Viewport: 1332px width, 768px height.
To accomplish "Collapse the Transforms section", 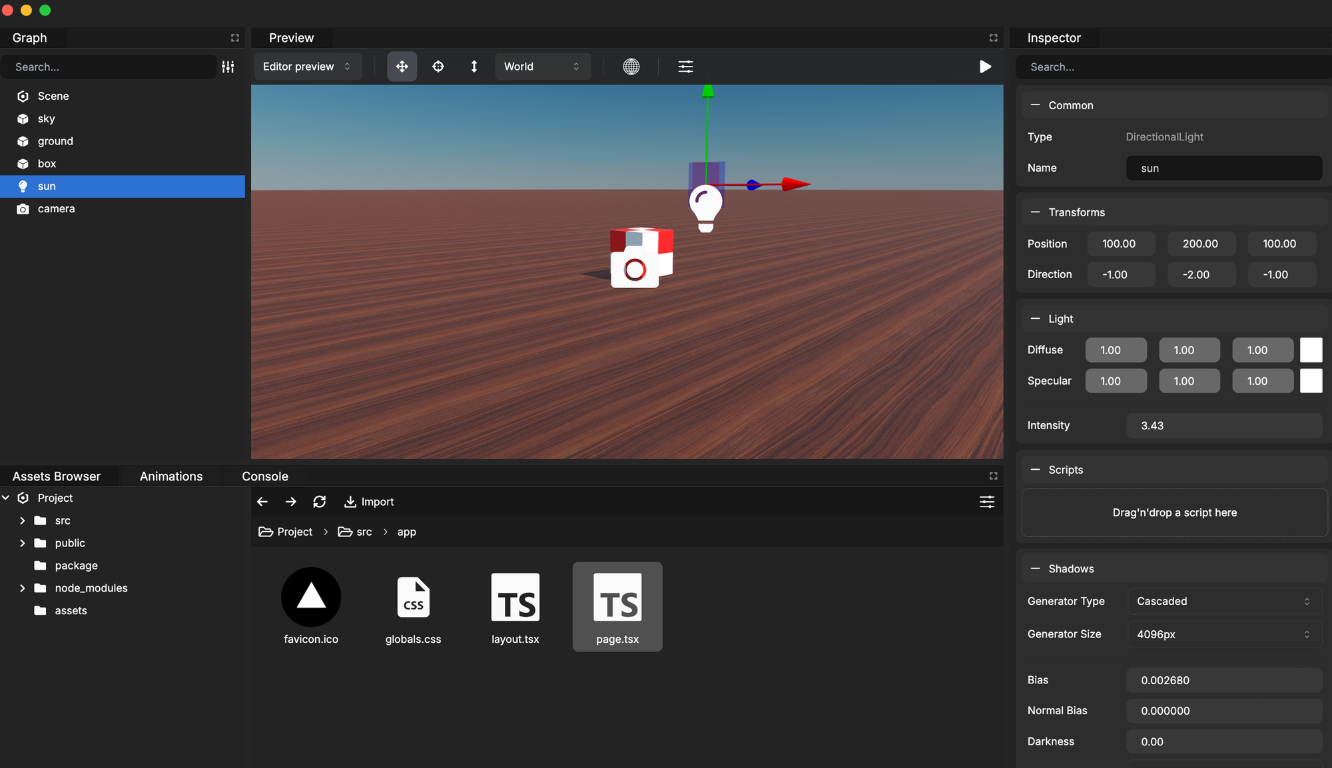I will (x=1035, y=212).
